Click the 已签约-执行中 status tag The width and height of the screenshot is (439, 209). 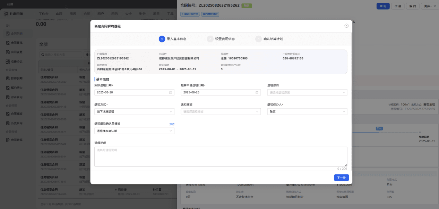click(190, 14)
